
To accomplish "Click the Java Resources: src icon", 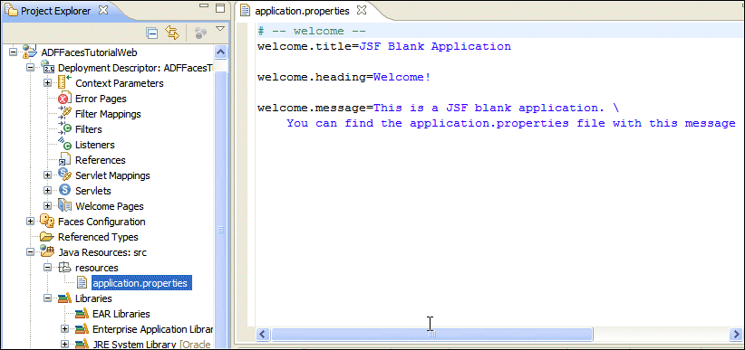I will (47, 251).
